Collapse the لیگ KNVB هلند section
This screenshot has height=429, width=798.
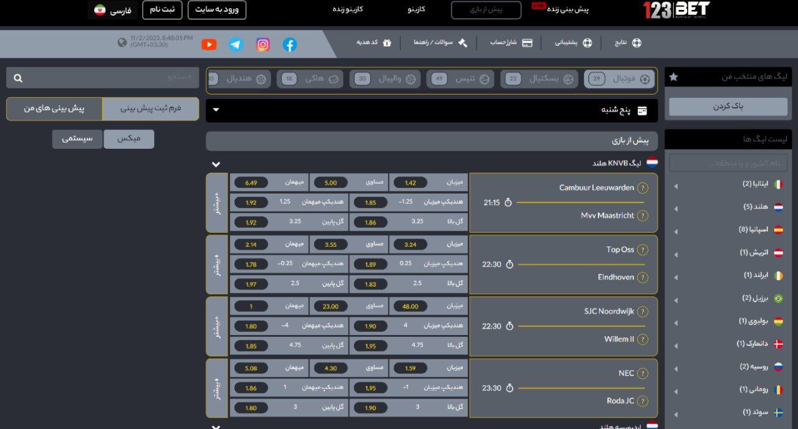click(x=216, y=164)
